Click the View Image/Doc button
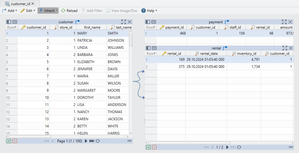The image size is (299, 153). [x=122, y=11]
